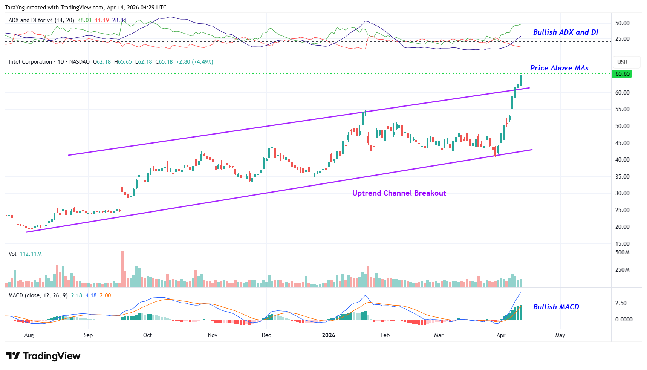This screenshot has width=647, height=370.
Task: Click the TradingView logo icon
Action: coord(12,356)
